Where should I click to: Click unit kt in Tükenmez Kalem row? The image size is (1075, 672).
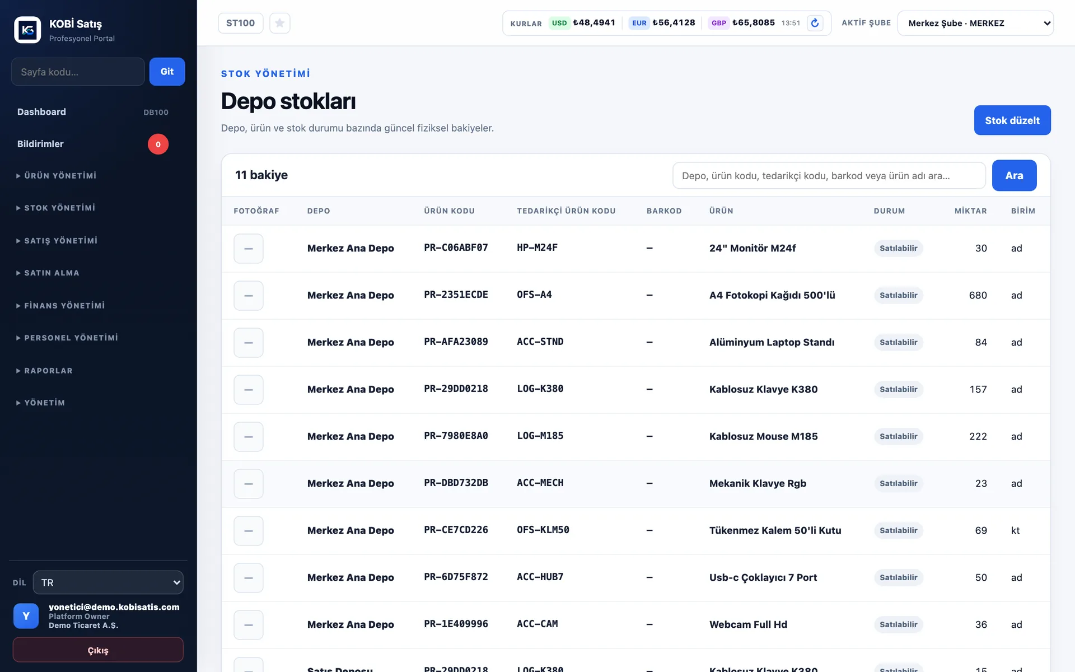pos(1015,530)
